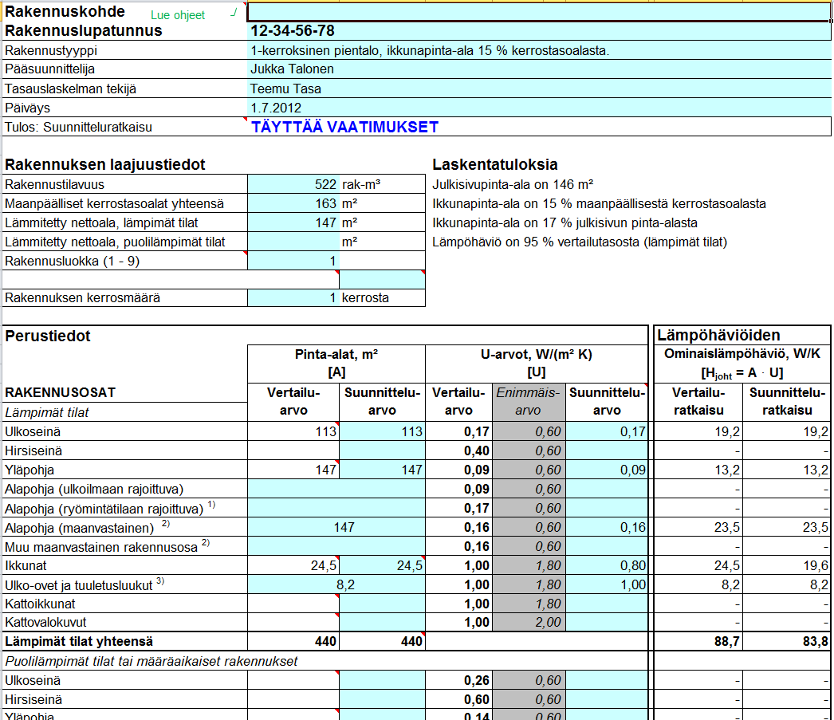Select the Ulko-ovet ja tuuletusluukut area 8,2

pos(336,584)
